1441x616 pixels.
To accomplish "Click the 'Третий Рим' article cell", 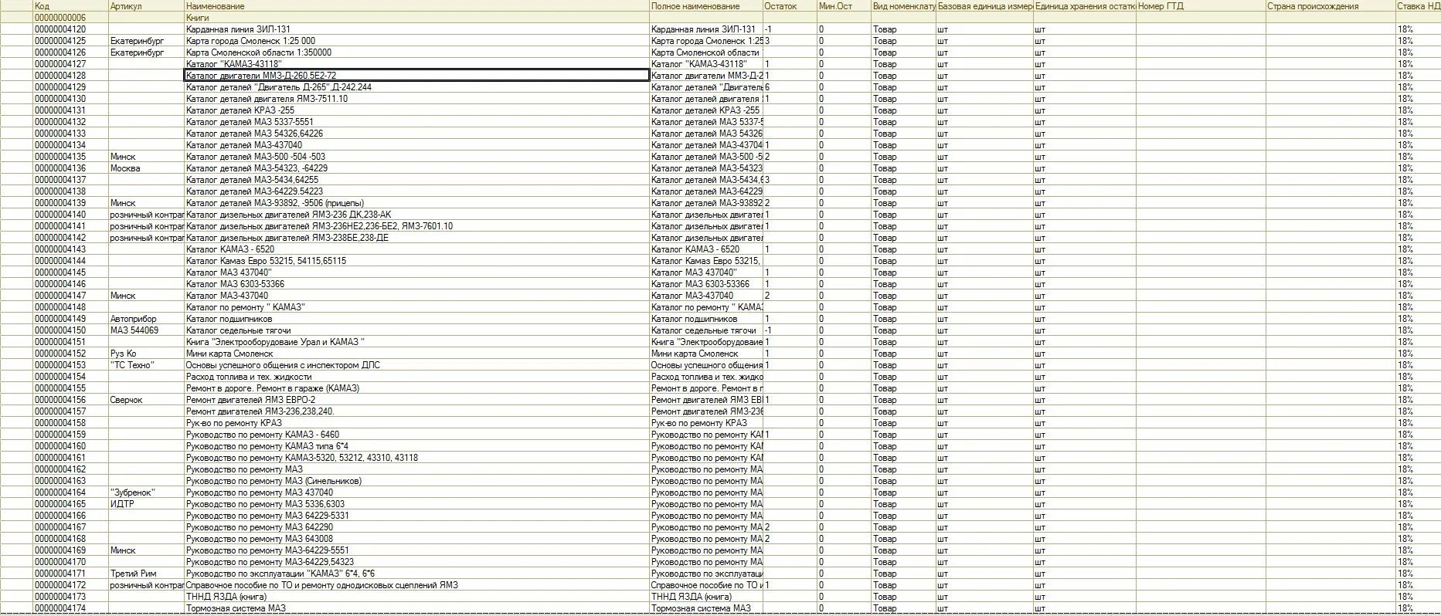I will pos(146,574).
